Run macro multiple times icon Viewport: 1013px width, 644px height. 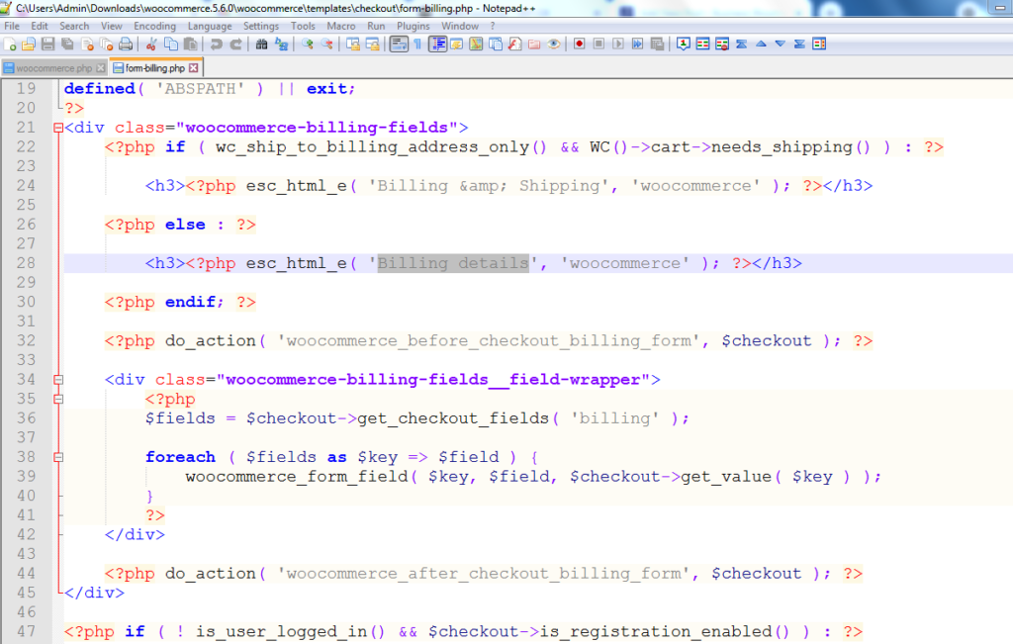pos(638,44)
